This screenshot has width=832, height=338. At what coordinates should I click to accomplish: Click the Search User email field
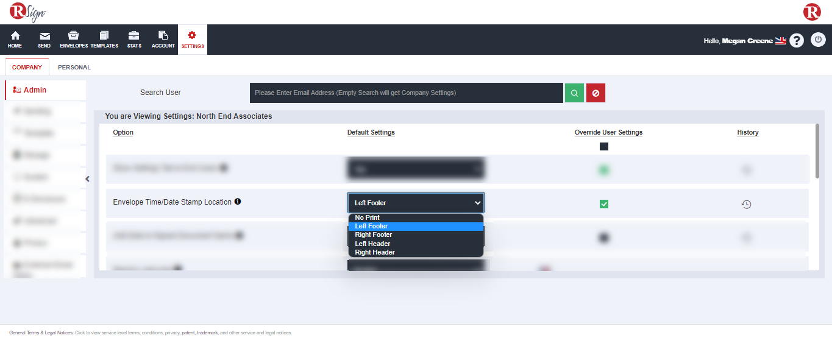point(407,93)
